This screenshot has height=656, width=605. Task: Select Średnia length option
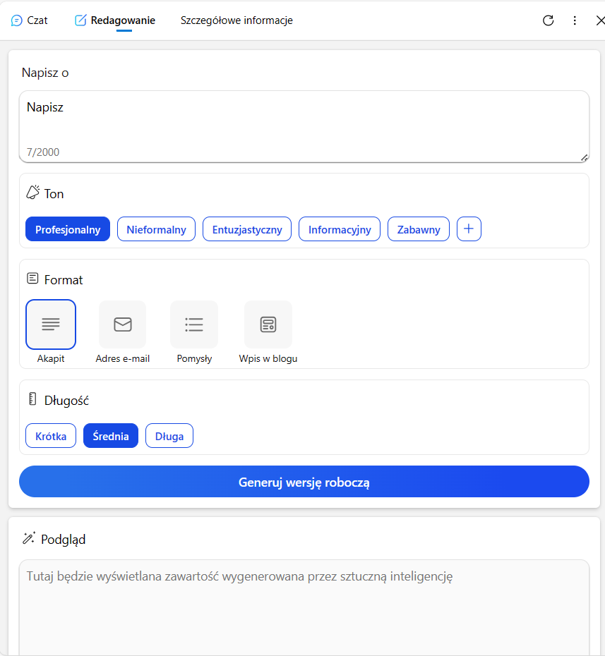[111, 435]
